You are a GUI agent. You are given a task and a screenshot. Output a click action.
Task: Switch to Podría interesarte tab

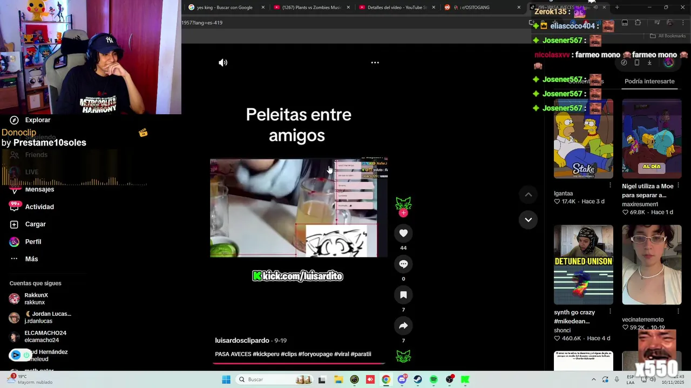point(649,81)
